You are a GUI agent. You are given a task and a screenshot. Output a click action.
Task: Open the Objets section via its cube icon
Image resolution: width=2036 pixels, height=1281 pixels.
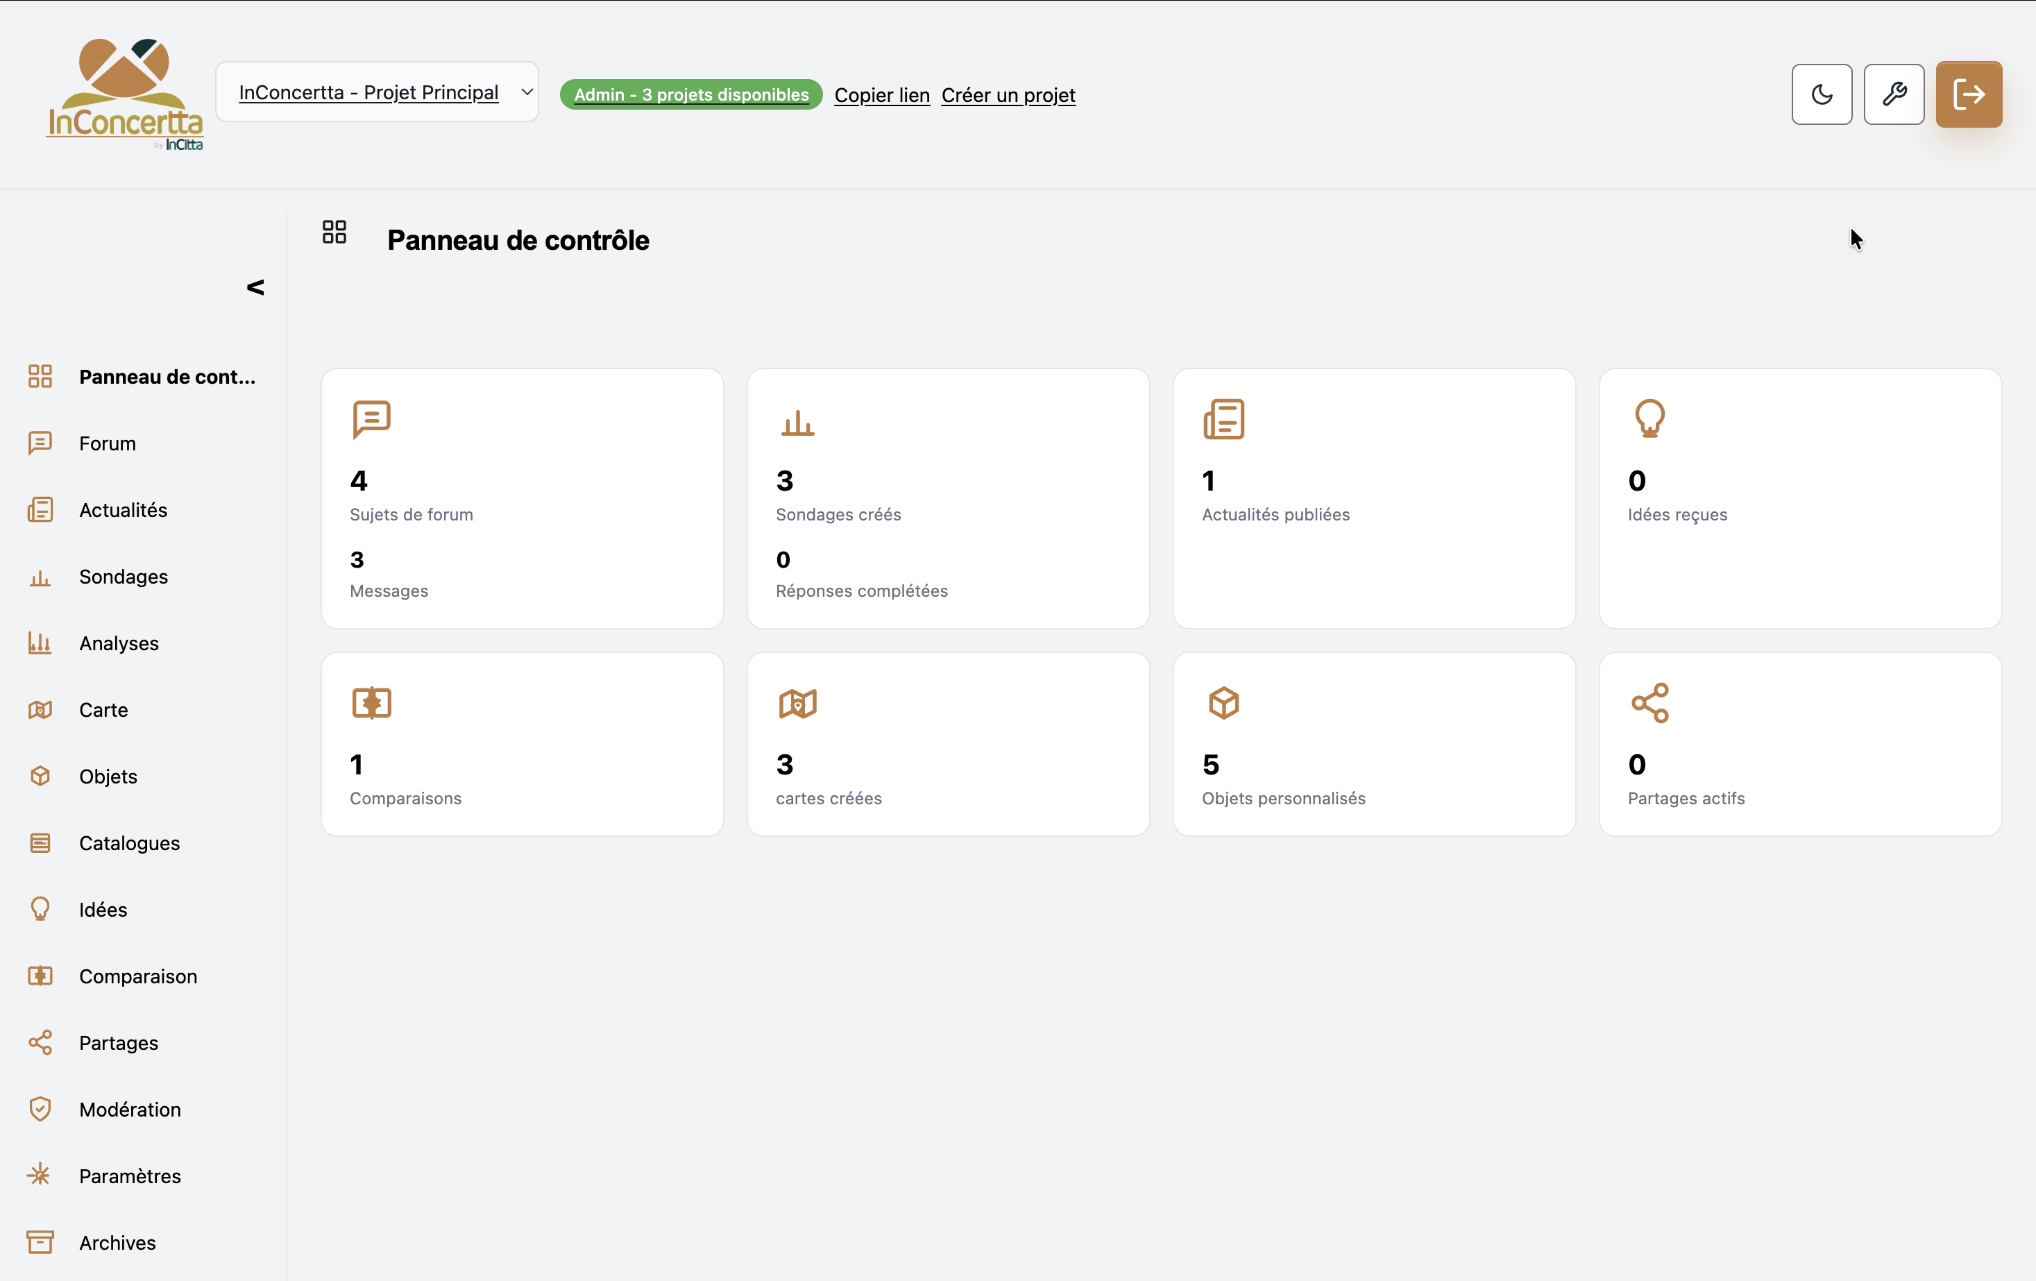[x=40, y=775]
